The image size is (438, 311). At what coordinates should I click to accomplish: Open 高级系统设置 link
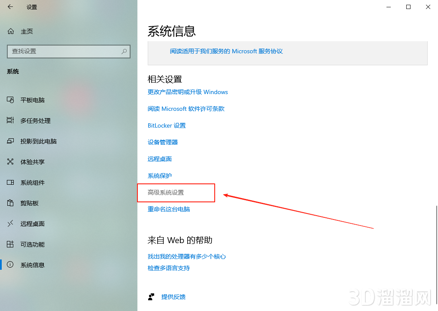166,192
